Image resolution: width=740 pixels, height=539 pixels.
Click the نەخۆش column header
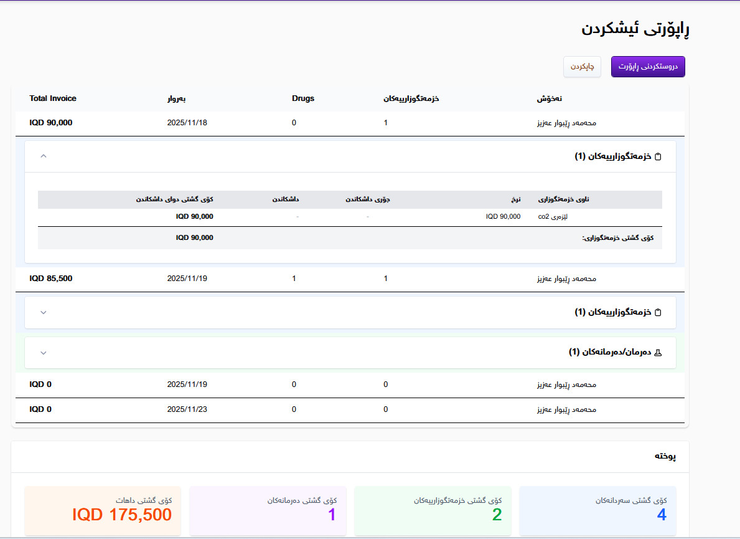tap(549, 98)
